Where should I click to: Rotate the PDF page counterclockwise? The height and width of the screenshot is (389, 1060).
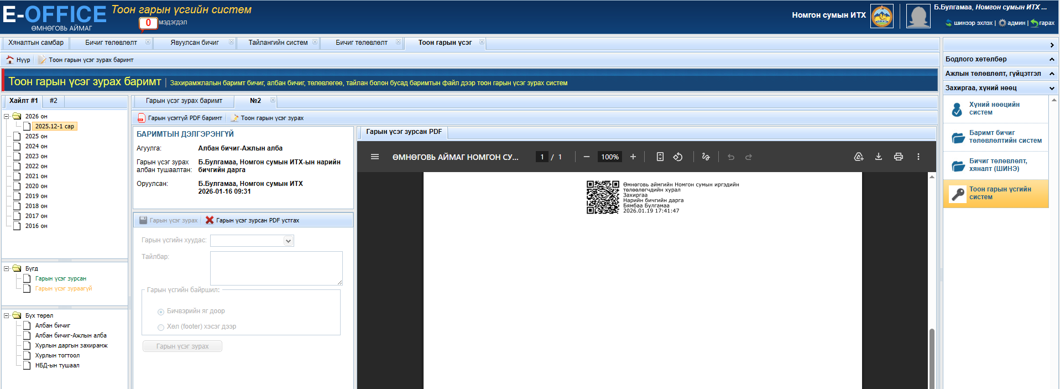pyautogui.click(x=677, y=157)
